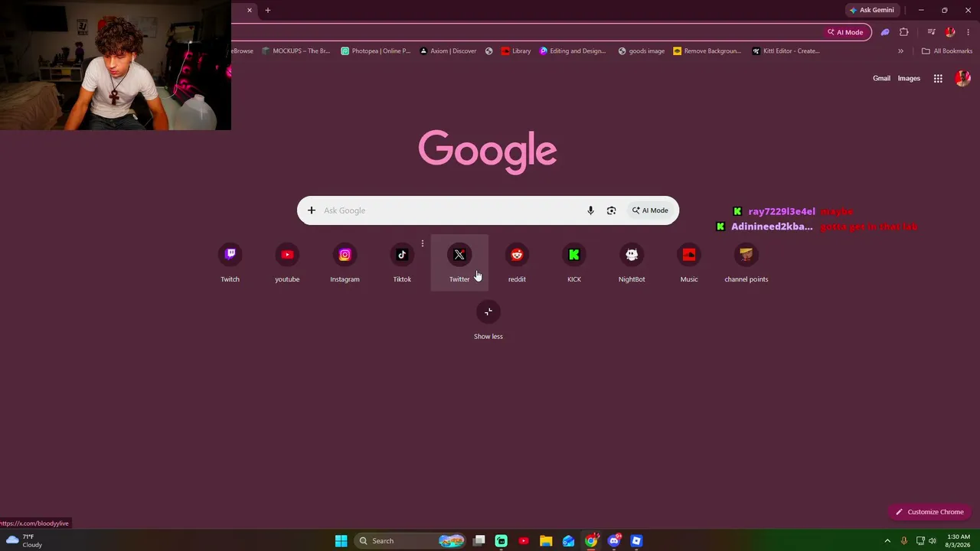Expand hidden bookmarks chevron
This screenshot has height=551, width=980.
[900, 51]
